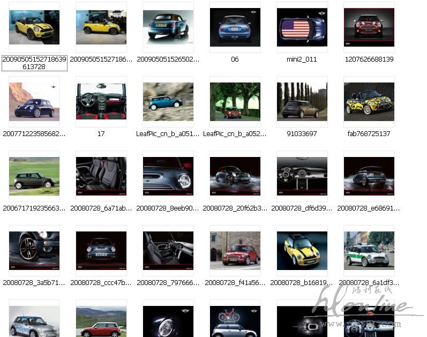Click the 1207626688139 red Mini thumbnail

(x=369, y=27)
